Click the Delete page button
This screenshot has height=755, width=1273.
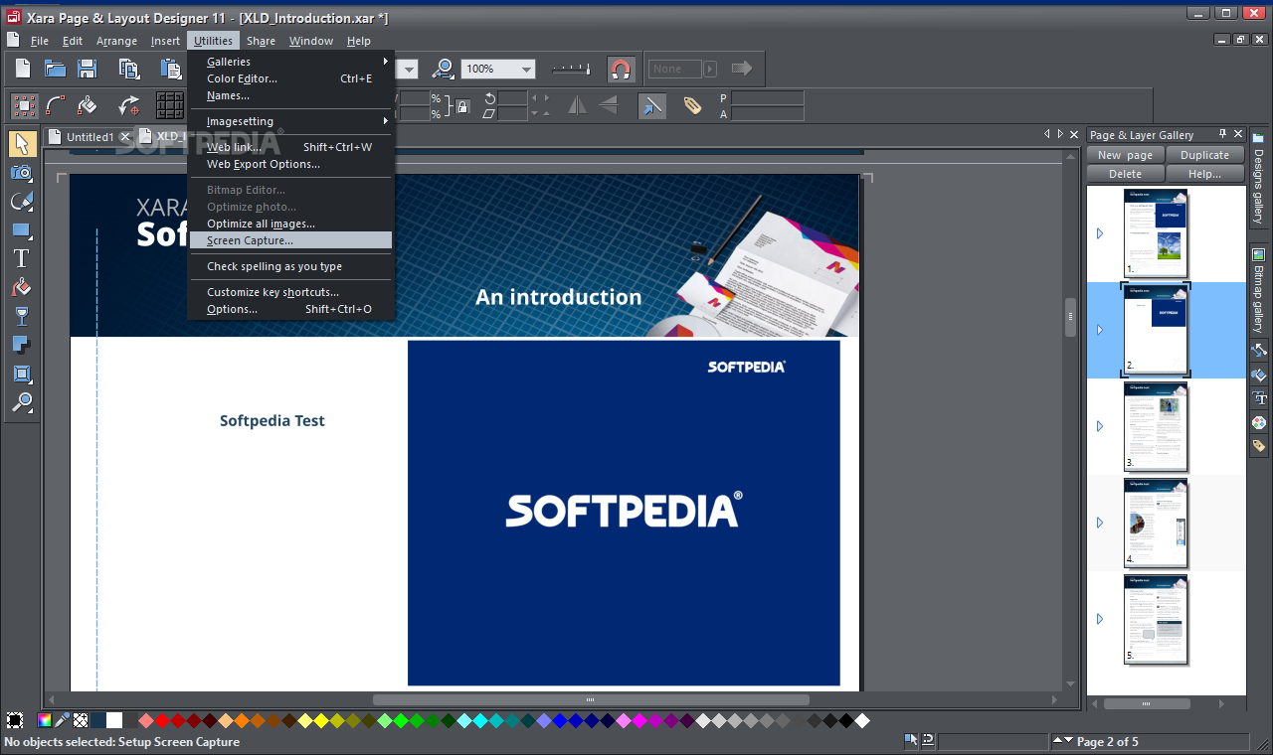1125,174
